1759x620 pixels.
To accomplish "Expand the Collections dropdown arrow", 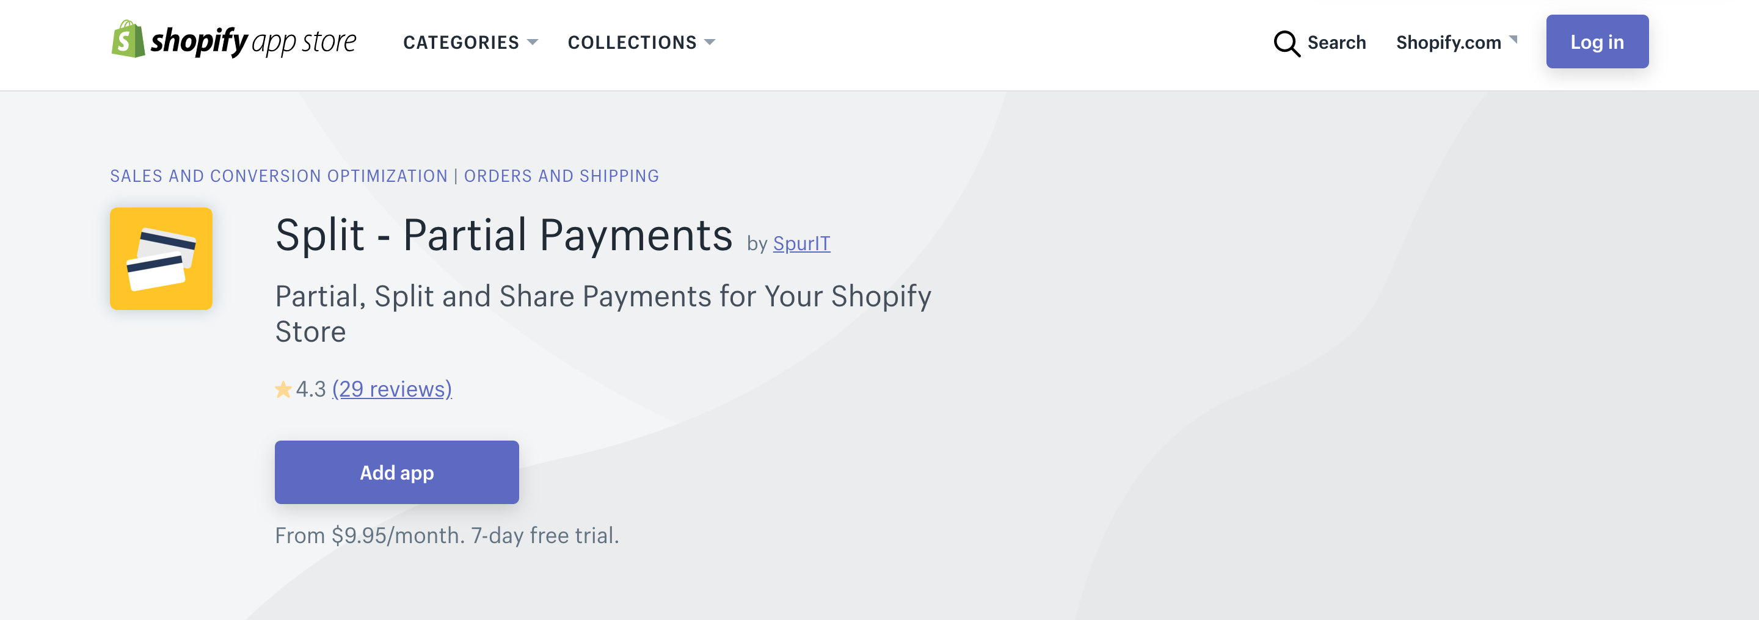I will (710, 42).
